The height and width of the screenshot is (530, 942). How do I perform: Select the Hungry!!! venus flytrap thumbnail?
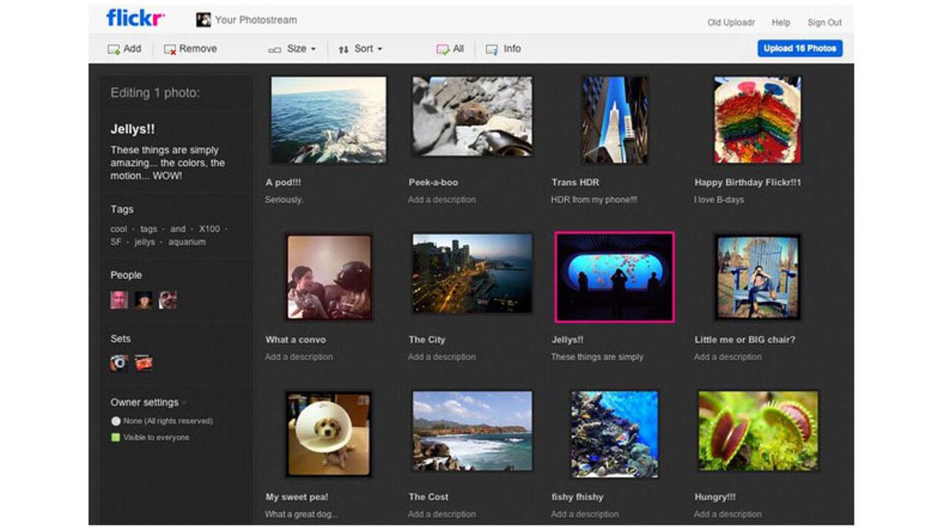coord(758,431)
